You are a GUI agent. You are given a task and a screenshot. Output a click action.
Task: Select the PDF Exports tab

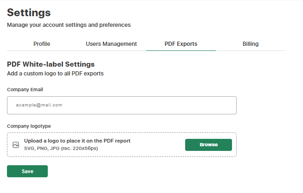181,44
